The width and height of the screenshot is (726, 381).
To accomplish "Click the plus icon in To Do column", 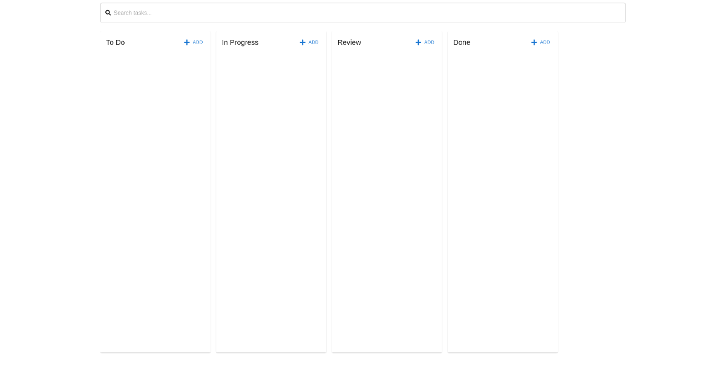I will coord(186,42).
